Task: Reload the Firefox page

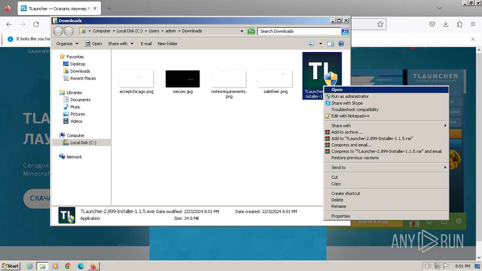Action: [36, 24]
